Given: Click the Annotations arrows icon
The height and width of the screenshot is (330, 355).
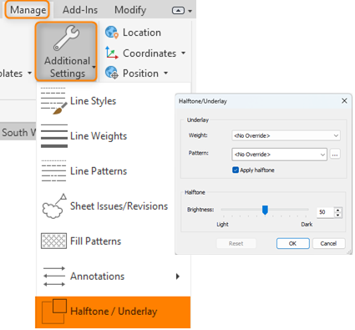Looking at the screenshot, I should click(x=54, y=277).
